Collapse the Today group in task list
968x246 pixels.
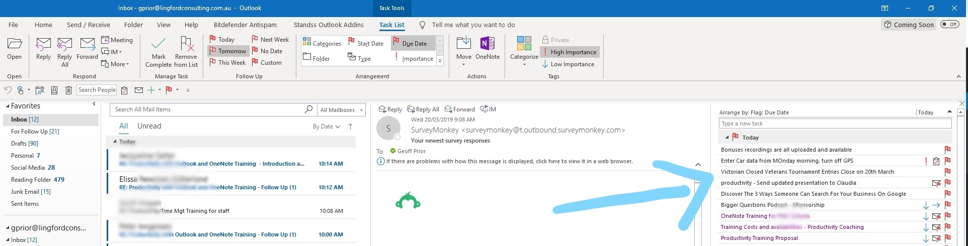727,137
